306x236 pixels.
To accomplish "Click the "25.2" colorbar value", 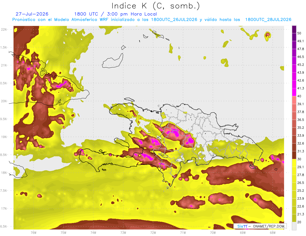I will (301, 191).
